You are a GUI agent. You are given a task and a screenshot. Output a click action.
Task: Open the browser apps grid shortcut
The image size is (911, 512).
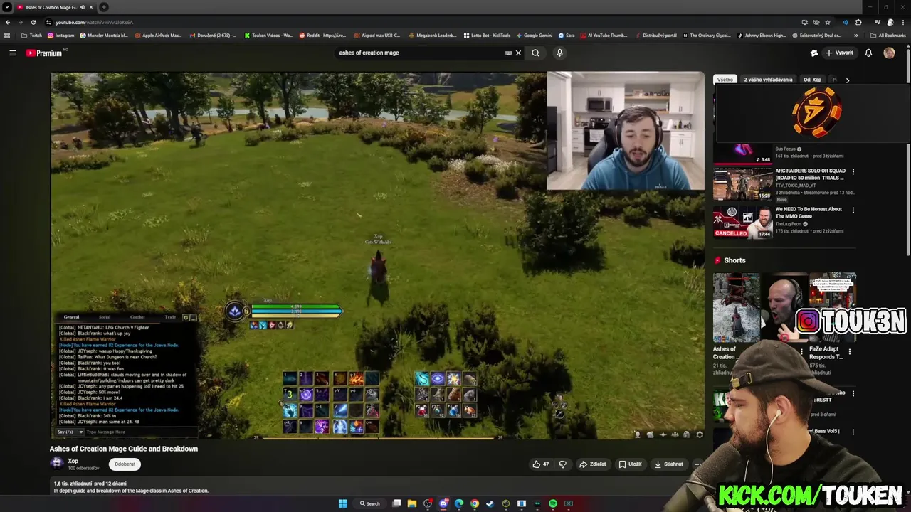(x=7, y=36)
